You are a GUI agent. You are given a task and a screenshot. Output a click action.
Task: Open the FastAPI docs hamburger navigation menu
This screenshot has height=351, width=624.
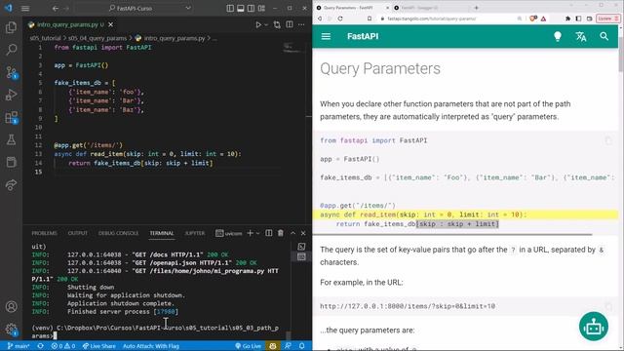click(326, 36)
